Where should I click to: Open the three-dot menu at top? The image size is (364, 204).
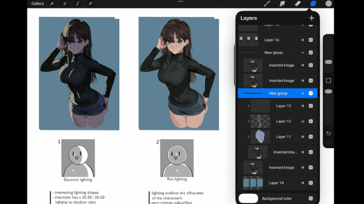click(x=180, y=2)
